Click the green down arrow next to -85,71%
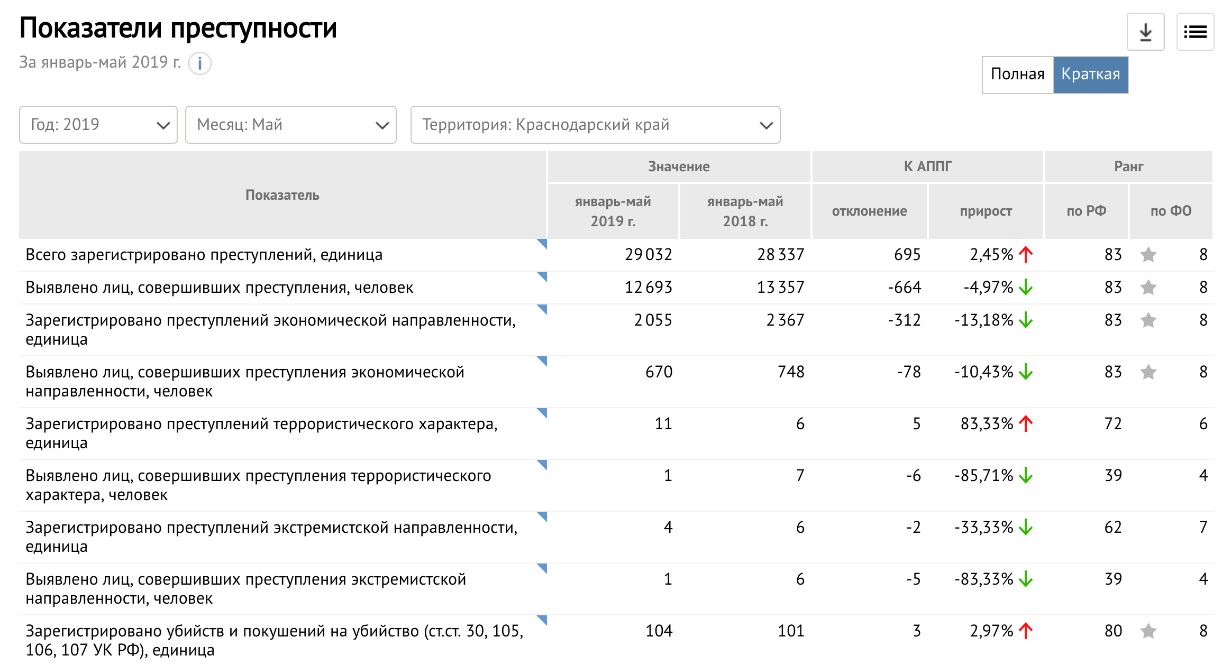Screen dimensions: 1222x665 tap(1026, 475)
